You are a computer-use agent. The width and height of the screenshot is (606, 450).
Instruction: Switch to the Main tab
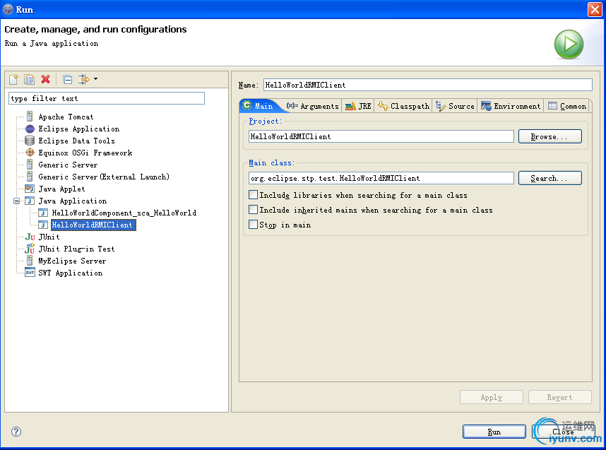click(x=259, y=106)
